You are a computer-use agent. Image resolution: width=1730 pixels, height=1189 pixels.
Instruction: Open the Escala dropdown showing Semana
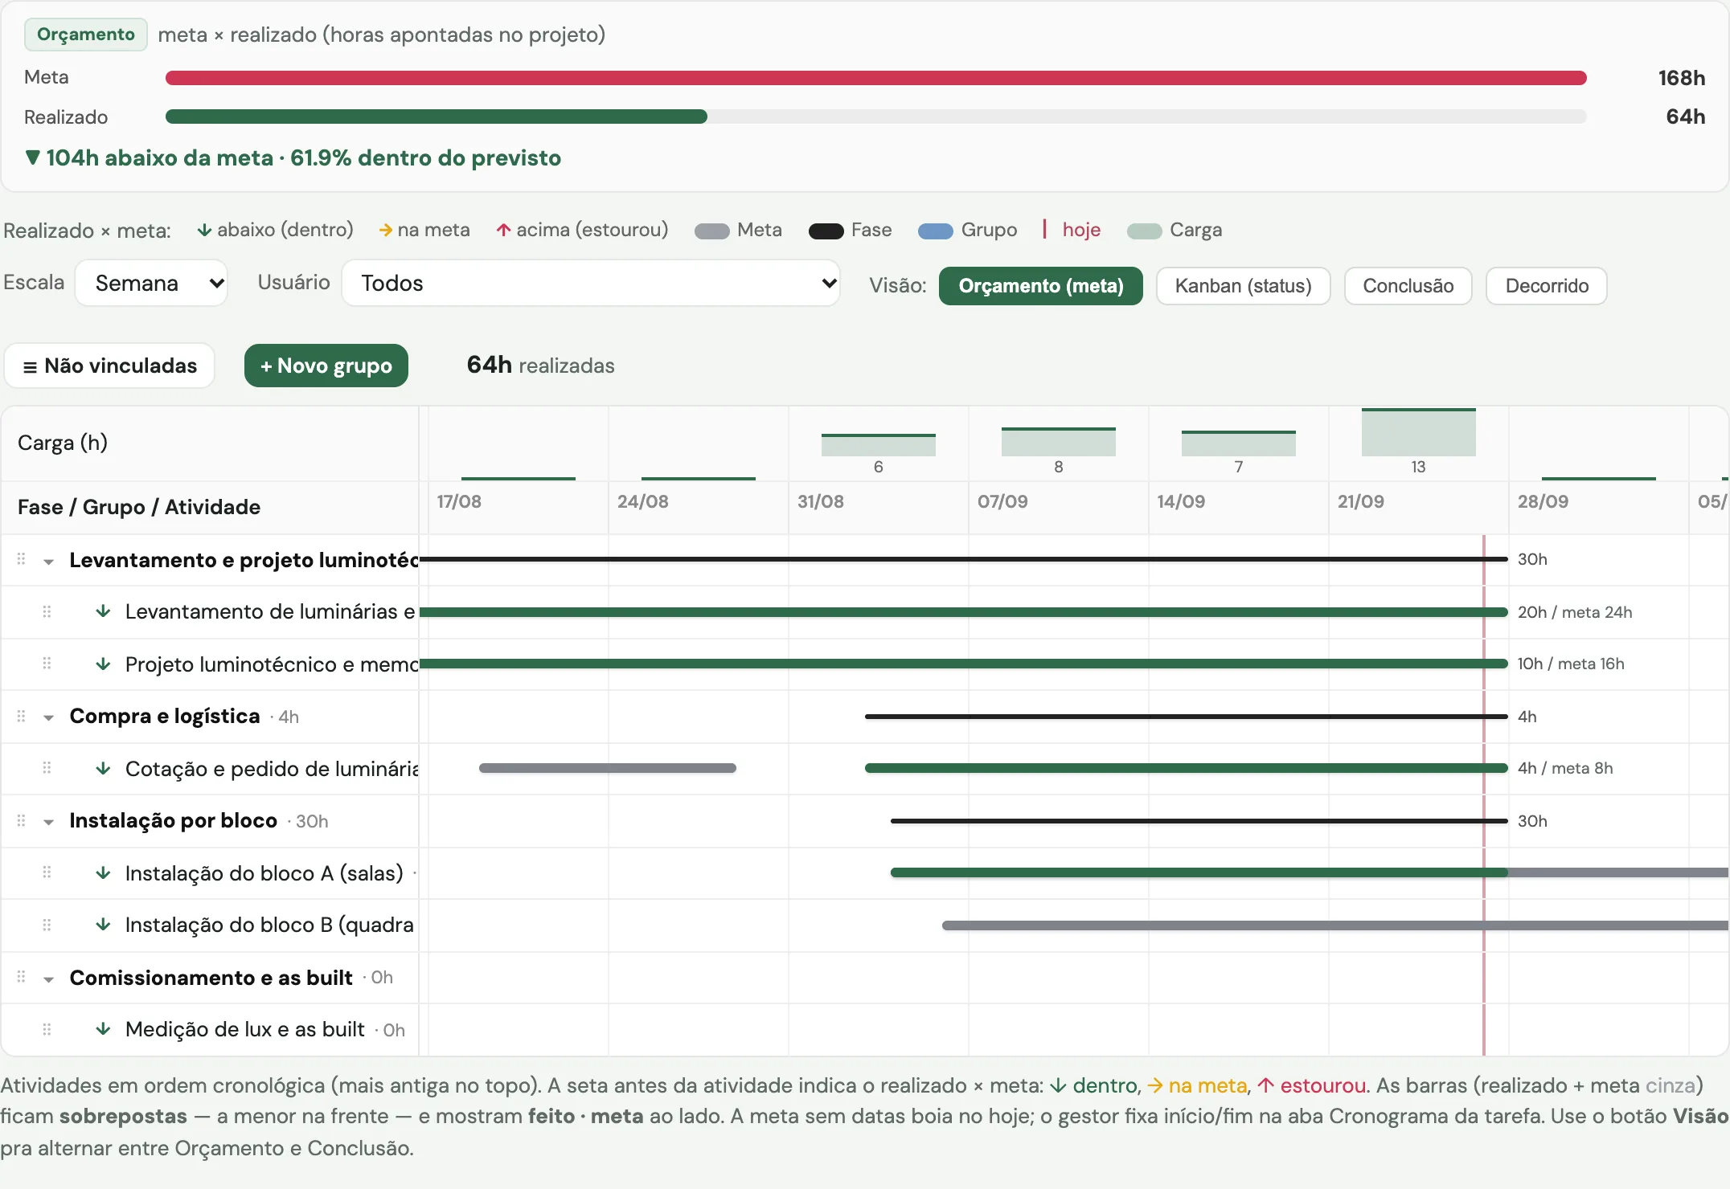[151, 283]
